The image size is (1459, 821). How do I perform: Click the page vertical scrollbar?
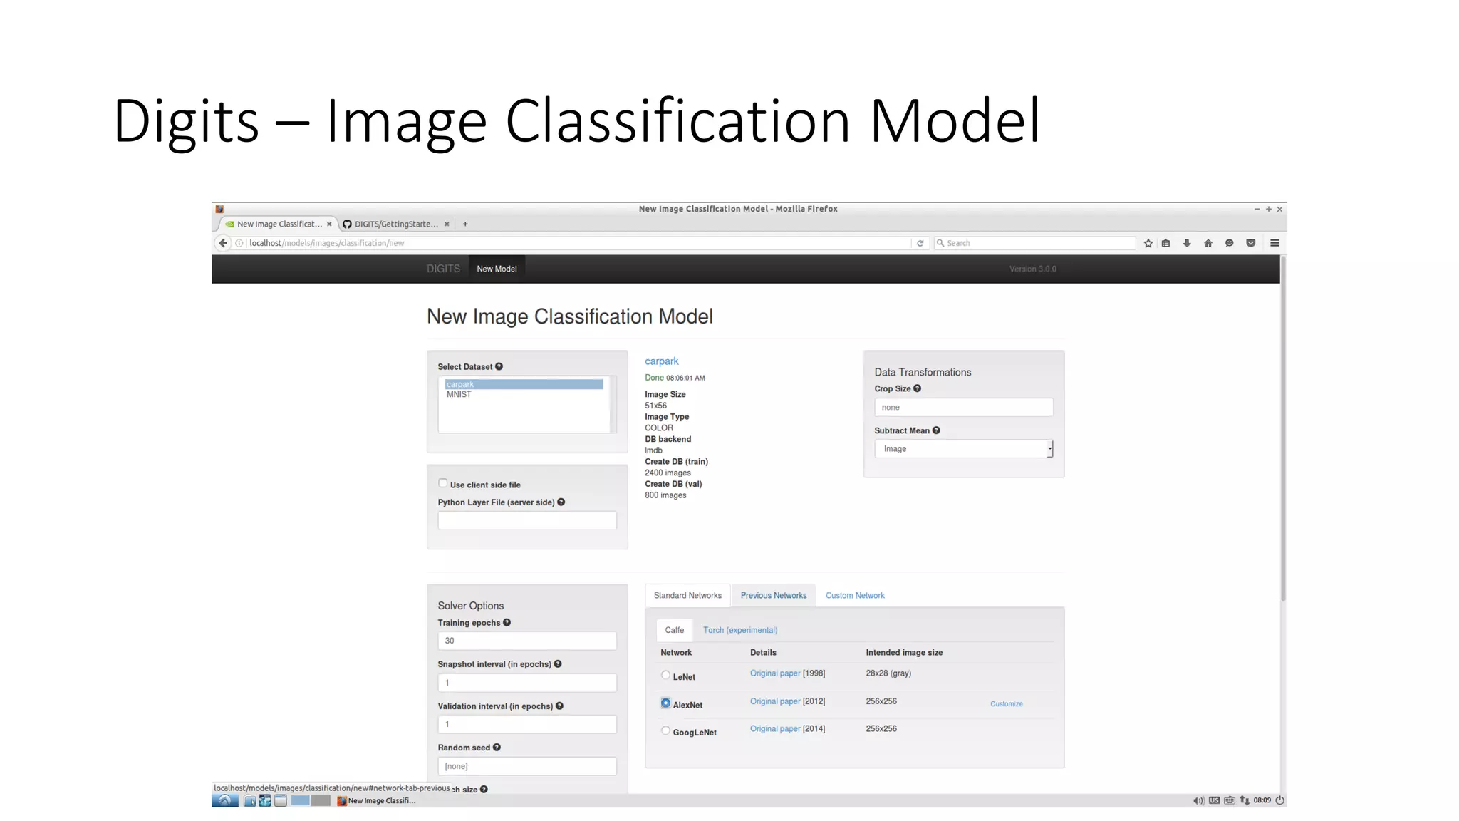point(1283,428)
